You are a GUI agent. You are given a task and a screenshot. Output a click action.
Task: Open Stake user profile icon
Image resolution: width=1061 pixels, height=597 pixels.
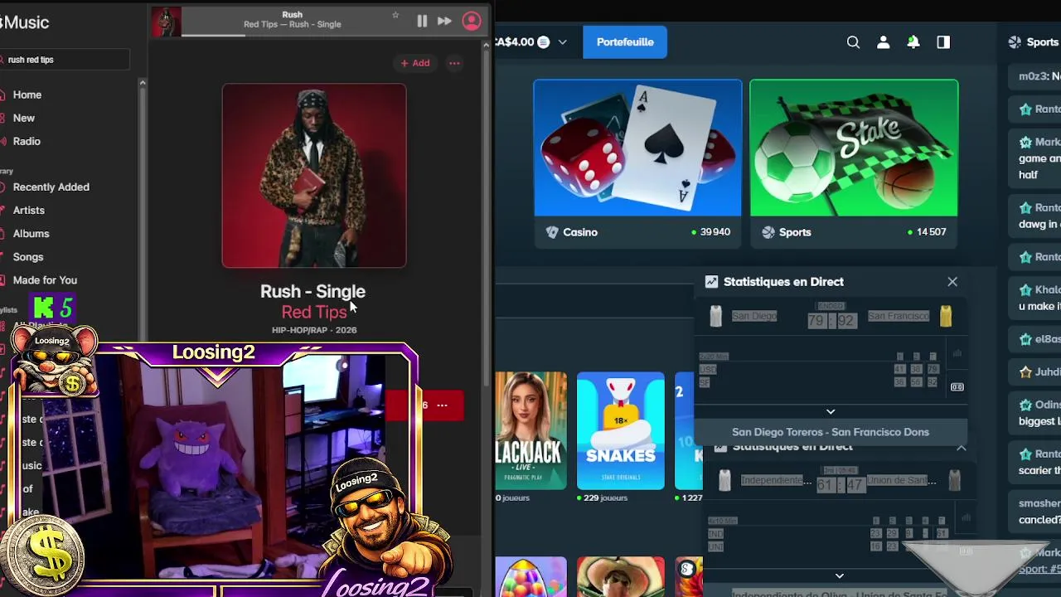coord(883,42)
